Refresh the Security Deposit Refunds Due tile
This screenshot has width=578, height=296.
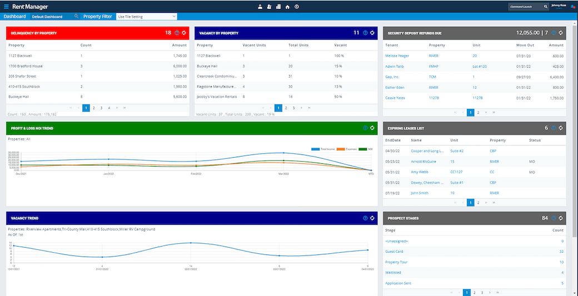point(561,33)
